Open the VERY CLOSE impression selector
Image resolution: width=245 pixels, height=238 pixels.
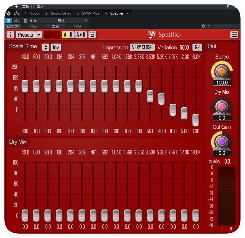142,47
